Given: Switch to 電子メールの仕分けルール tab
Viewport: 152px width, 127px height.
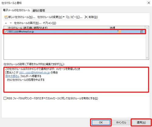Looking at the screenshot, I should click(16, 10).
